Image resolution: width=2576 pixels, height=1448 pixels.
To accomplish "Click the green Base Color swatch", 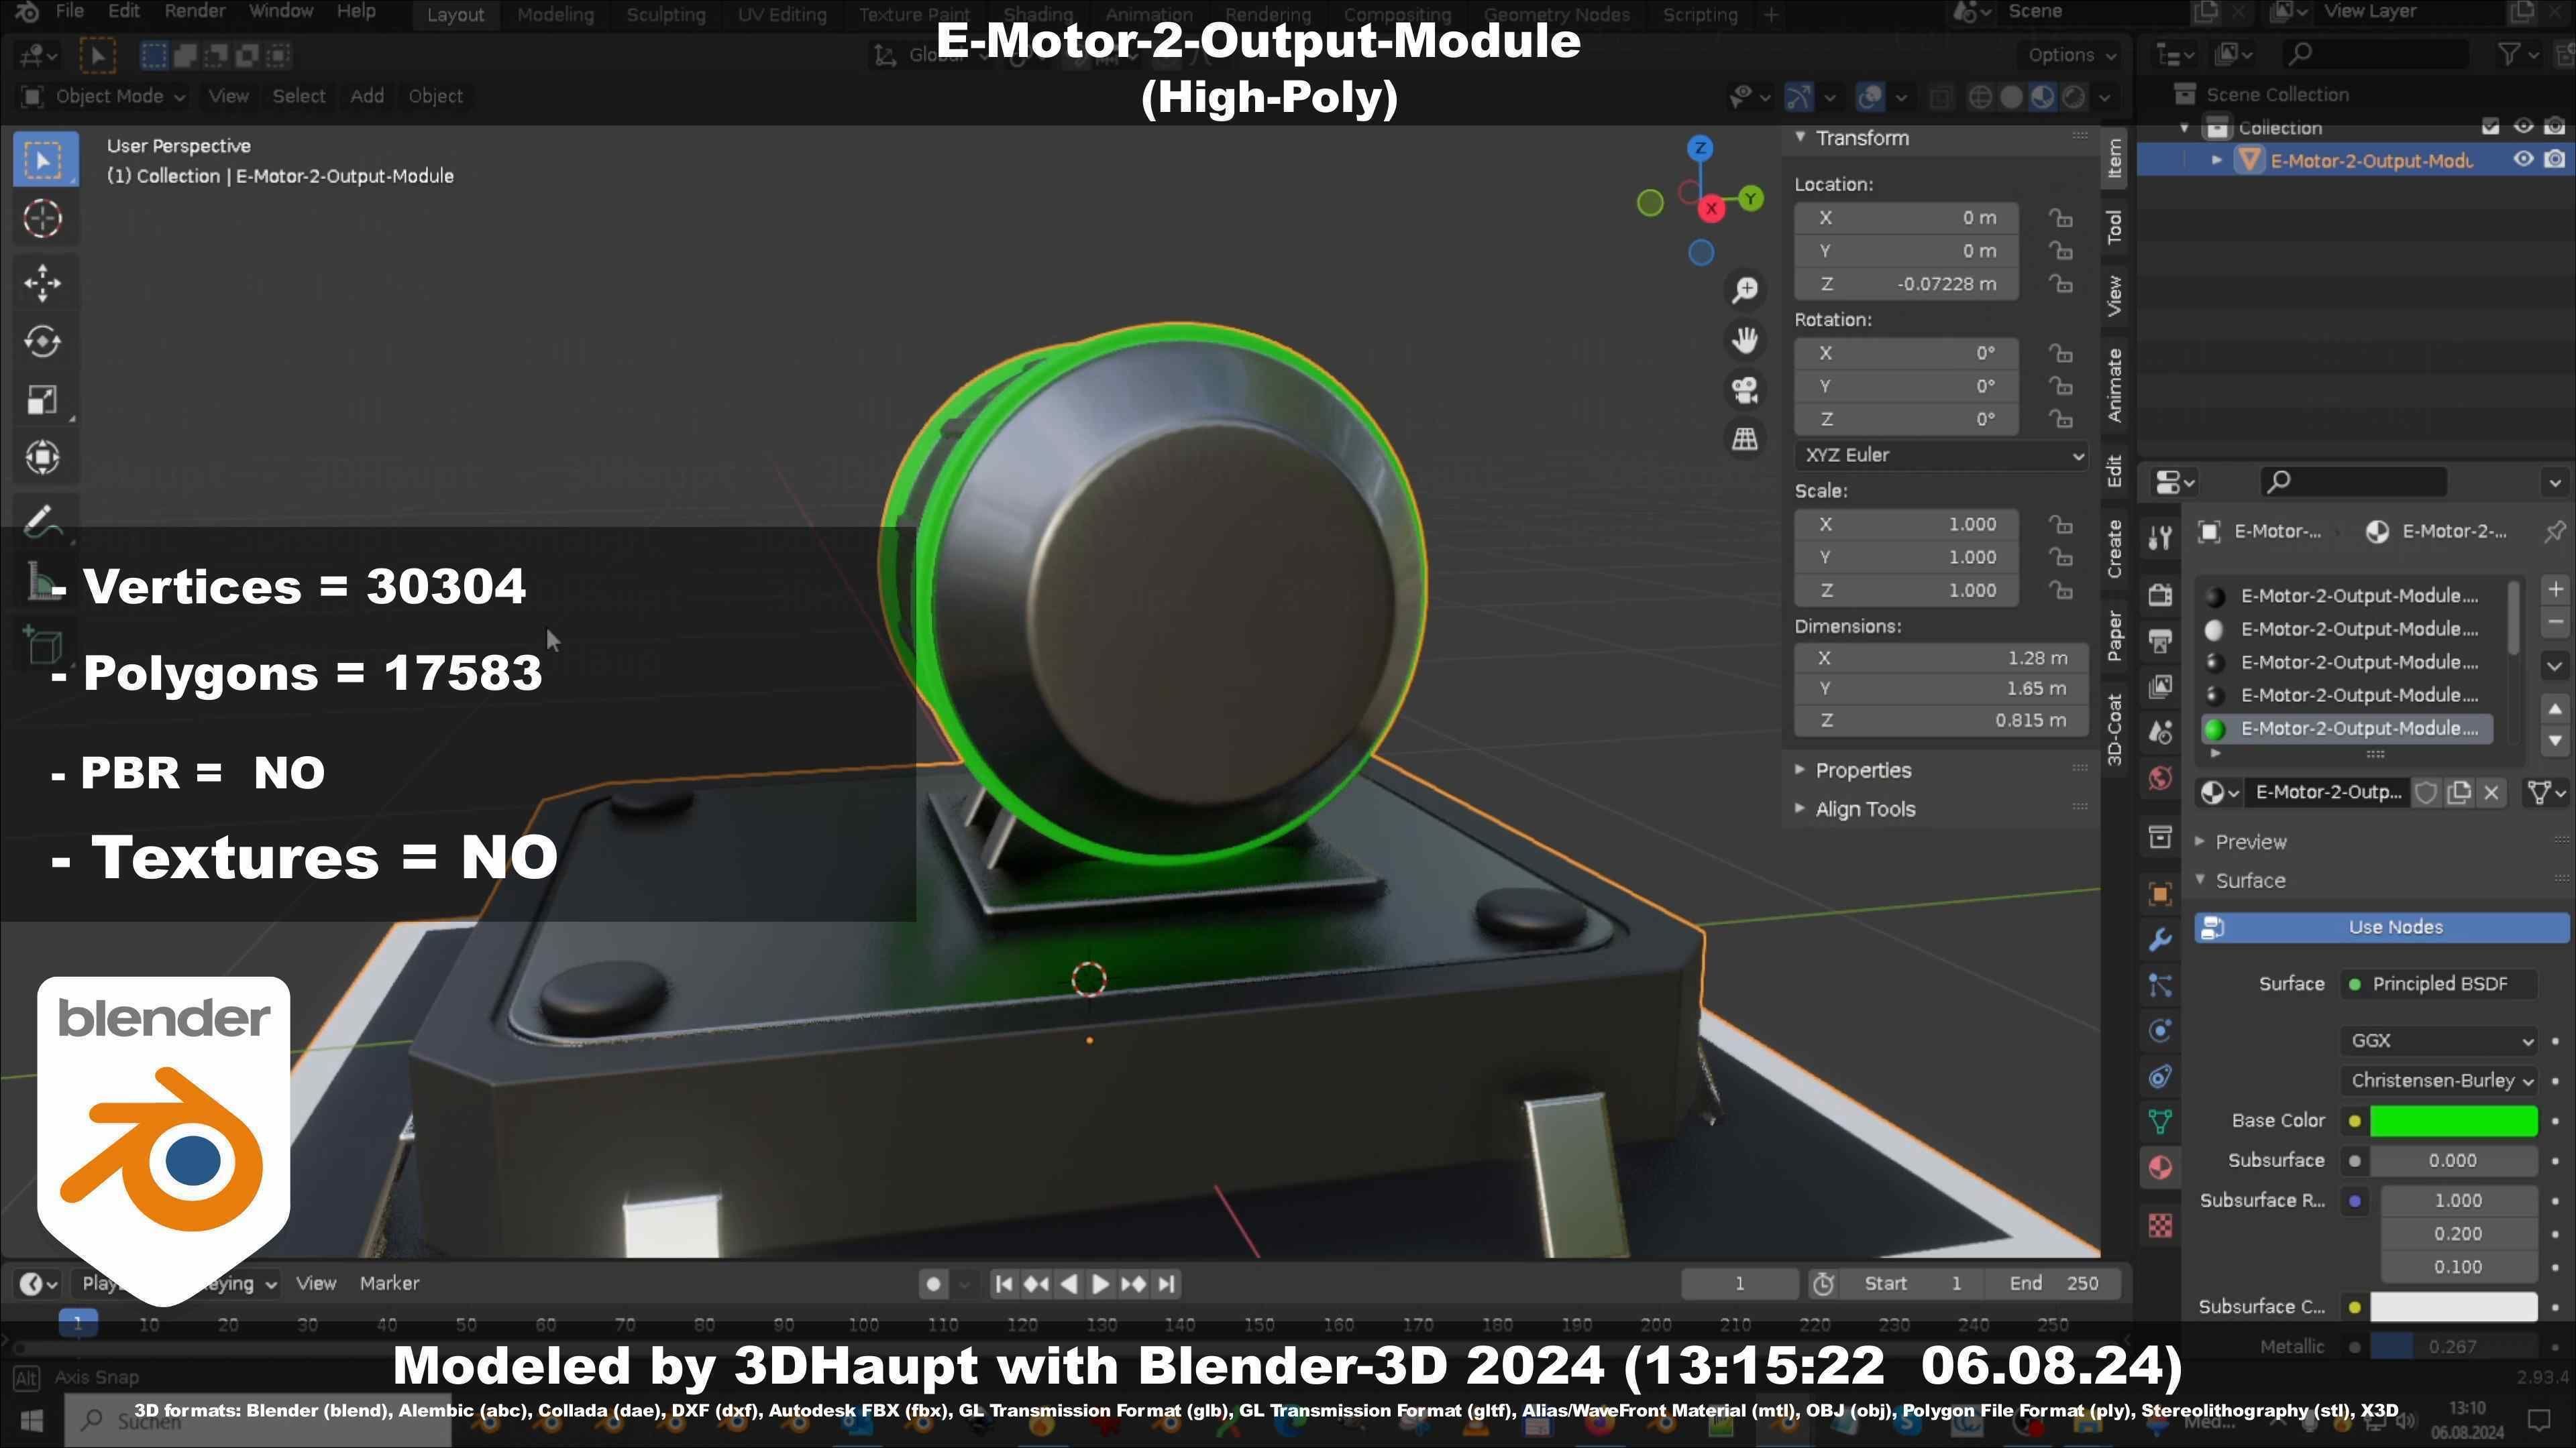I will [x=2453, y=1122].
